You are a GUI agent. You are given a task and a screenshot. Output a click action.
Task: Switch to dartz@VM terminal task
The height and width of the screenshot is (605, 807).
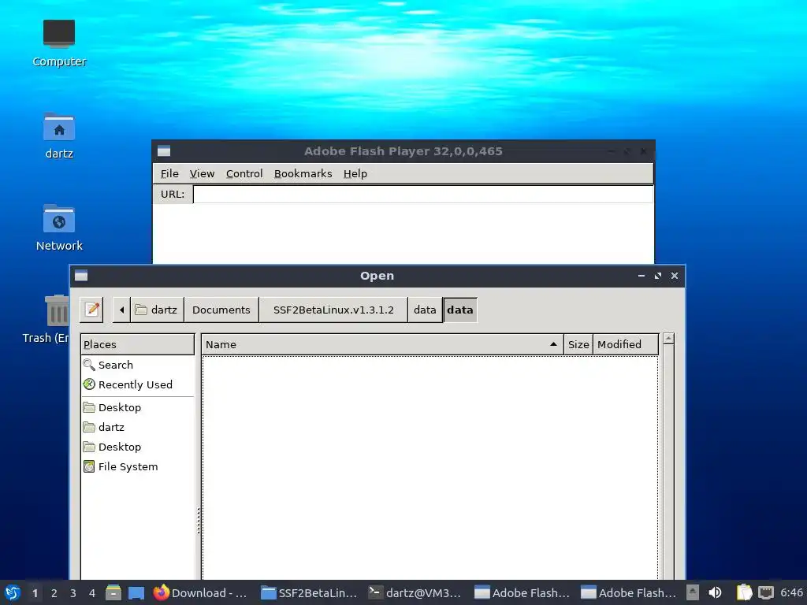[x=415, y=592]
